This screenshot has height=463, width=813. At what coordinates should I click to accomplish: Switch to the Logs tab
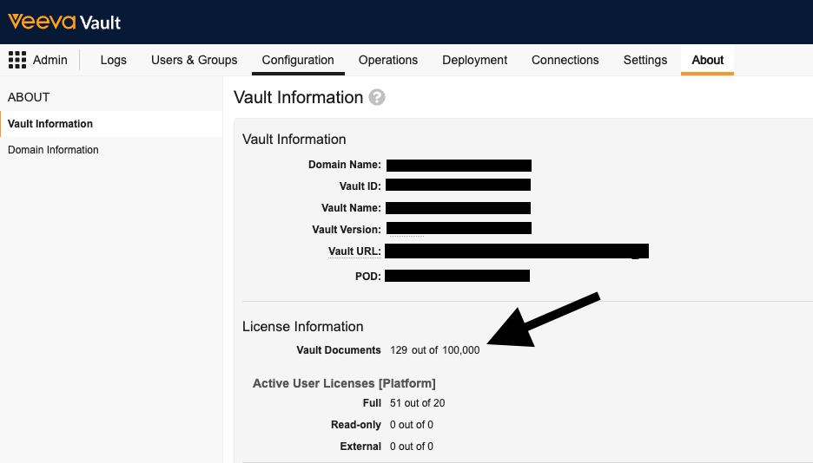point(114,60)
